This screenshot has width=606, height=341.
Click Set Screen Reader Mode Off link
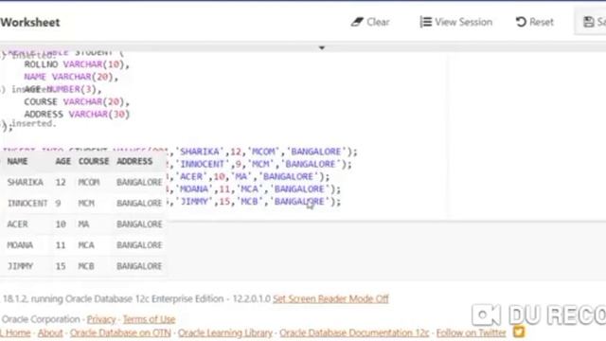(330, 298)
